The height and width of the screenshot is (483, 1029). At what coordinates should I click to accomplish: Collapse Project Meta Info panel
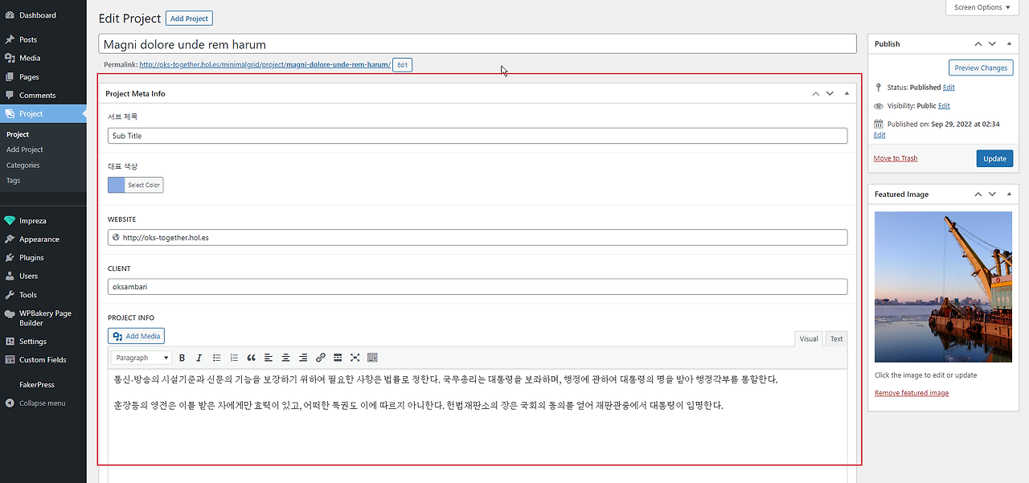[847, 93]
